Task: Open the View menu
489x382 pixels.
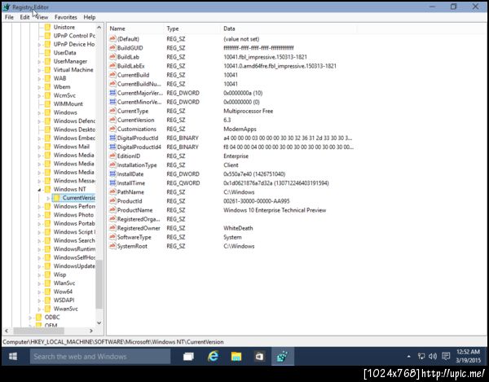Action: [x=42, y=17]
